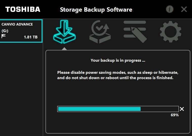
Task: Click the 'Your backup is in progress' heading
Action: coord(118,60)
